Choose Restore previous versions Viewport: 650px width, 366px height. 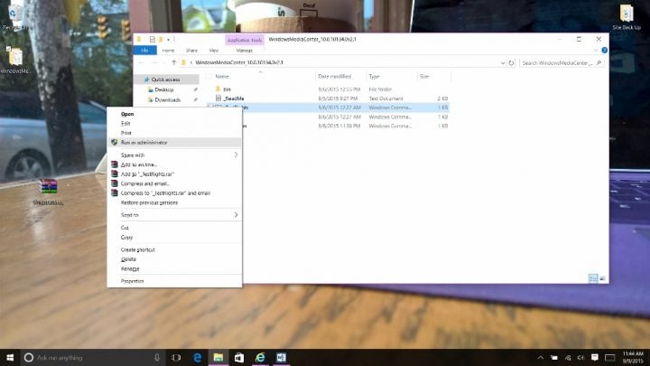[x=174, y=202]
